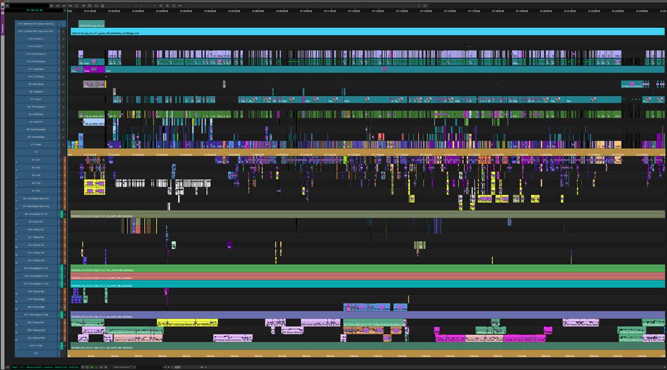Jump to 01:10:00:00 on the top ruler
The image size is (667, 370).
[x=306, y=11]
